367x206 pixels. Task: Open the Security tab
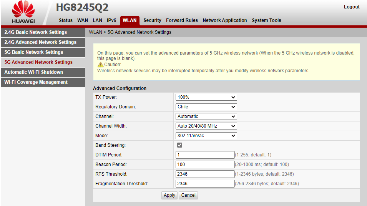coord(152,20)
